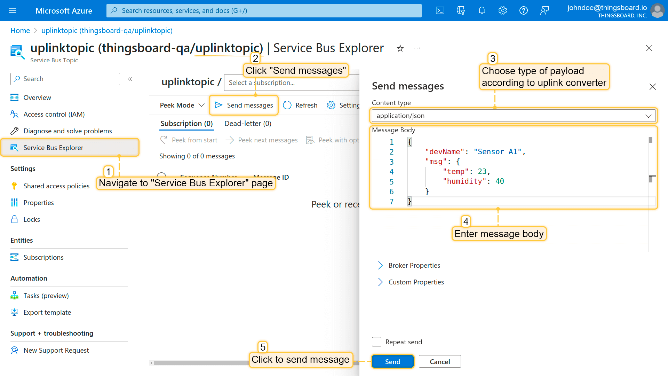668x376 pixels.
Task: Click the help question mark icon
Action: pyautogui.click(x=524, y=10)
